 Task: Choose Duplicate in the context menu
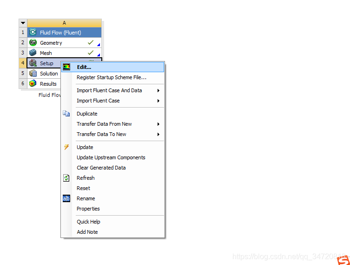click(113, 114)
